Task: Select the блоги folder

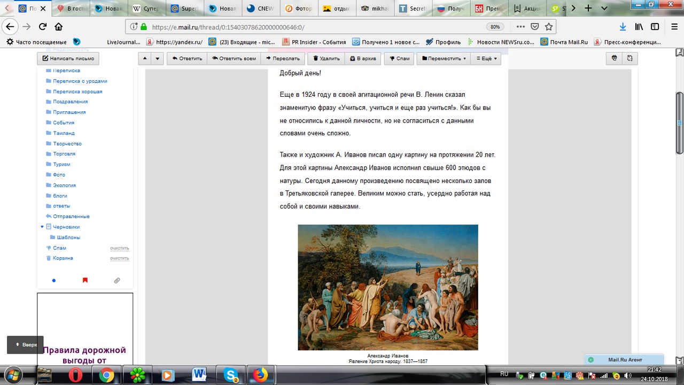Action: [60, 196]
